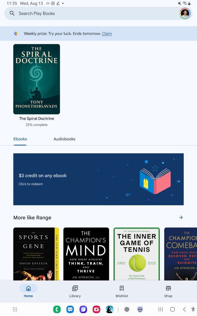Open the ChatGPT app in taskbar
197x316 pixels.
click(127, 309)
